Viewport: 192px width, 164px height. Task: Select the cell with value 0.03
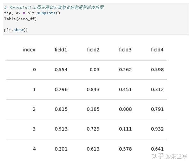pyautogui.click(x=94, y=70)
